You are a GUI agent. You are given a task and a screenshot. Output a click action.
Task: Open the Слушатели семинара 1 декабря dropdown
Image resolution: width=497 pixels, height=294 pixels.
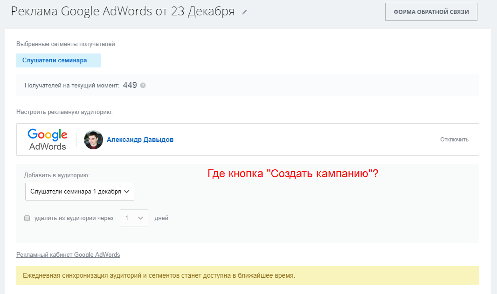point(80,192)
